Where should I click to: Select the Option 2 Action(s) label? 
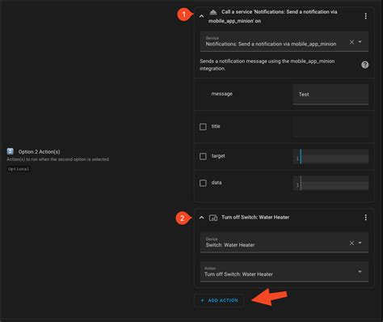pos(39,152)
